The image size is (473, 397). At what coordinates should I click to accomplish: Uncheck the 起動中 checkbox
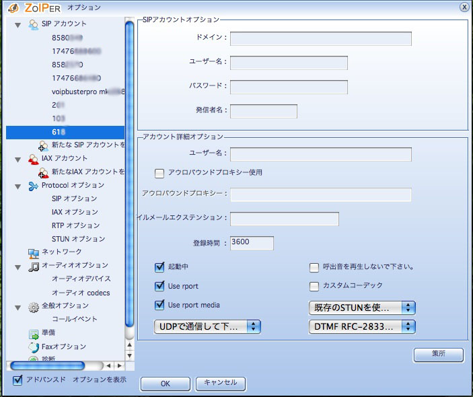point(159,266)
